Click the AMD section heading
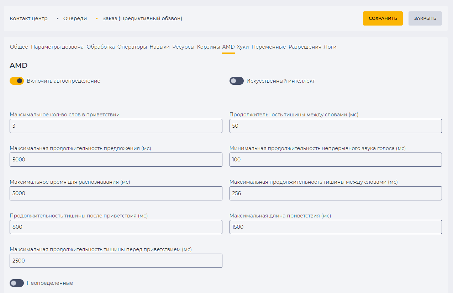Image resolution: width=453 pixels, height=293 pixels. coord(19,65)
